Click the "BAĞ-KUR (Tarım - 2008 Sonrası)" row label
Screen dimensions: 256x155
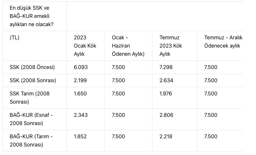[x=31, y=141]
